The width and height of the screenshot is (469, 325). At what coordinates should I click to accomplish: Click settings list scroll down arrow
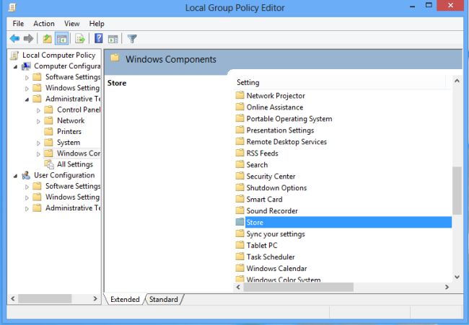pos(457,277)
